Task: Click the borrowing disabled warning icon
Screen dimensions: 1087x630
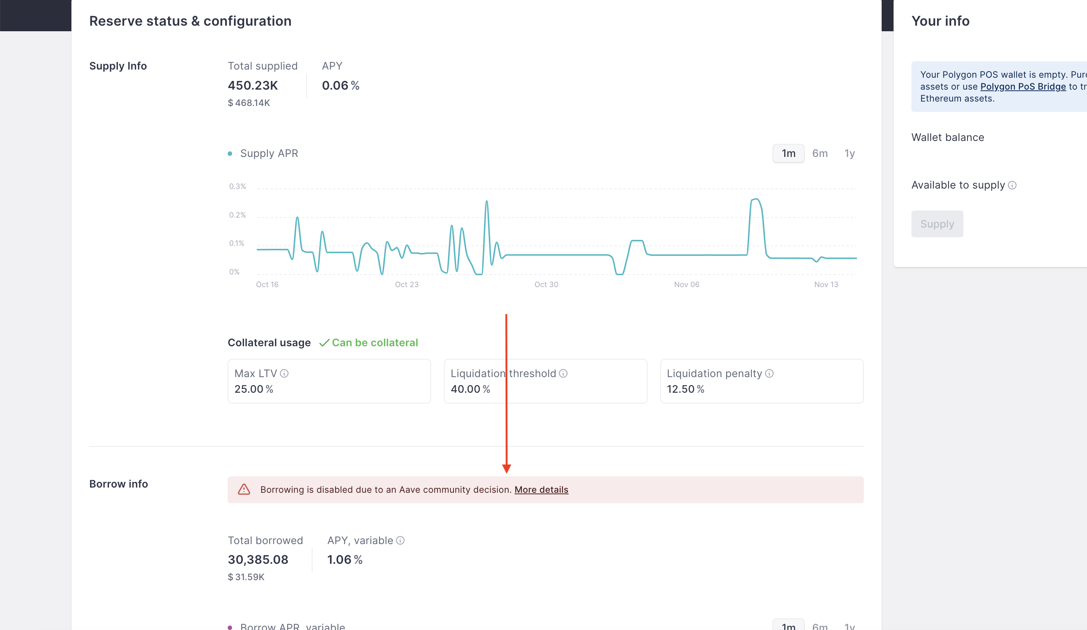Action: (244, 489)
